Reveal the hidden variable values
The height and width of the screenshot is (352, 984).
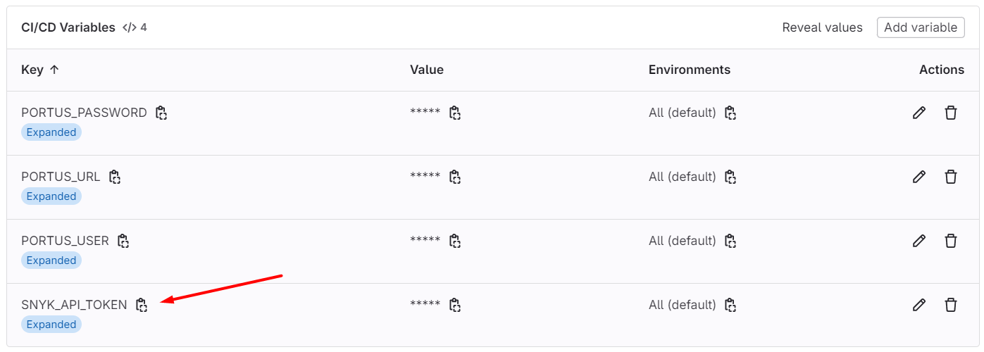pyautogui.click(x=822, y=27)
